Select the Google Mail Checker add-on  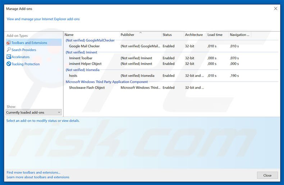pyautogui.click(x=84, y=46)
